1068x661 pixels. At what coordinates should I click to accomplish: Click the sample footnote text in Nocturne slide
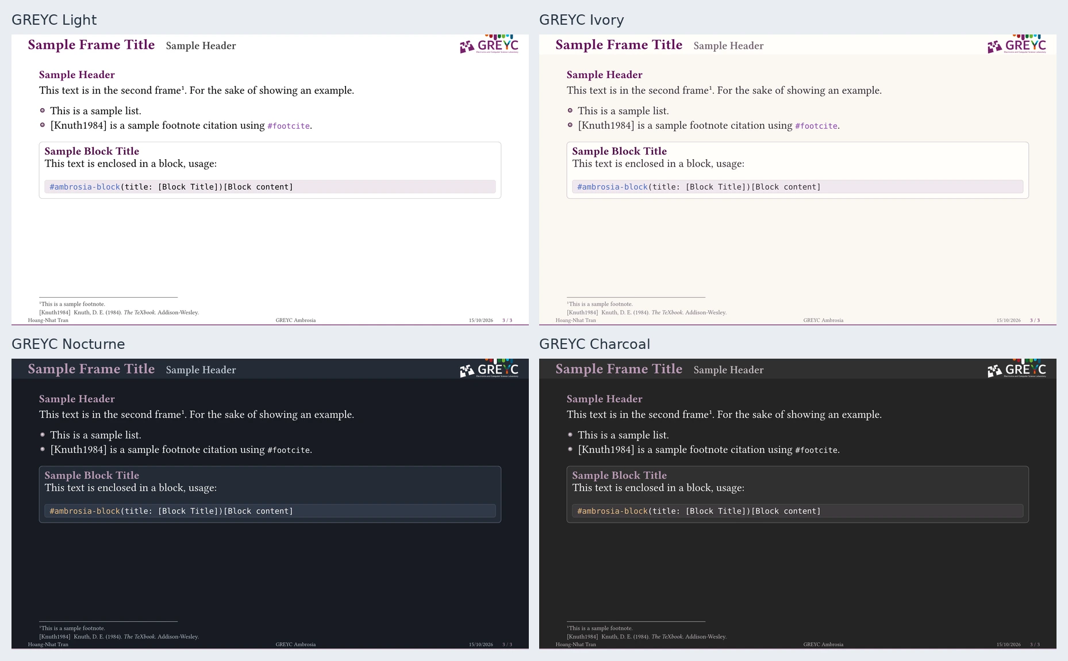[x=72, y=628]
